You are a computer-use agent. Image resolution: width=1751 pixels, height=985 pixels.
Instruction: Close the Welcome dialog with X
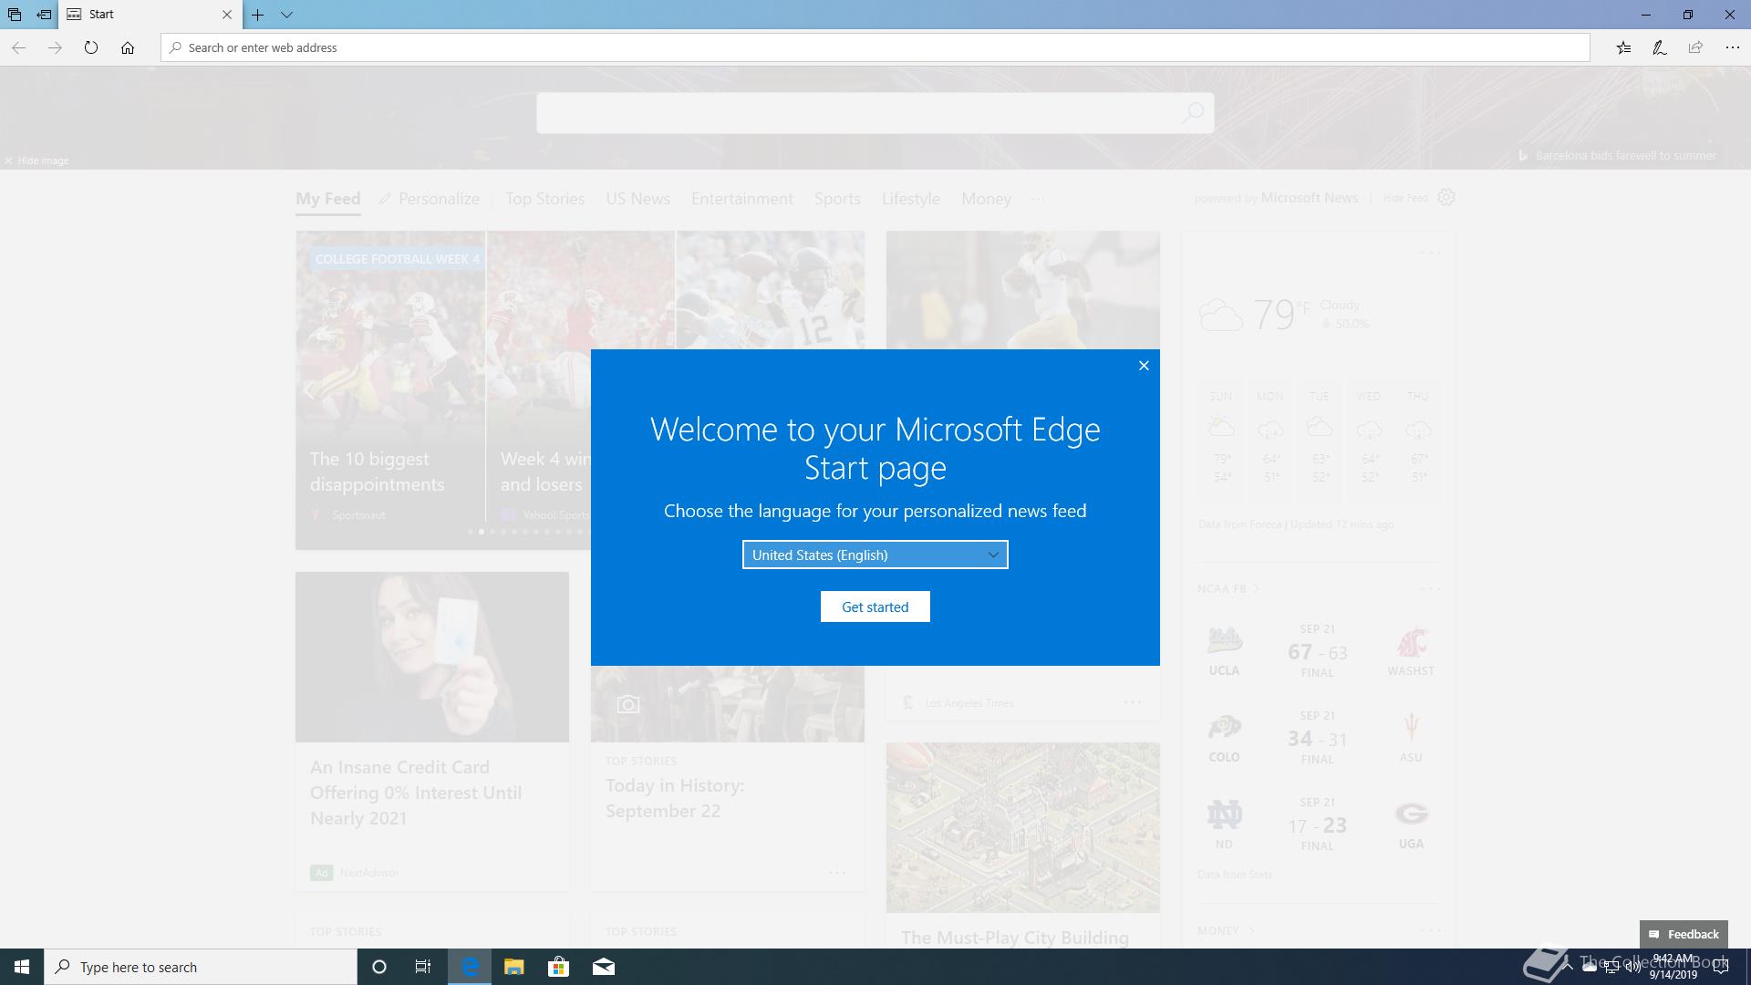tap(1144, 366)
